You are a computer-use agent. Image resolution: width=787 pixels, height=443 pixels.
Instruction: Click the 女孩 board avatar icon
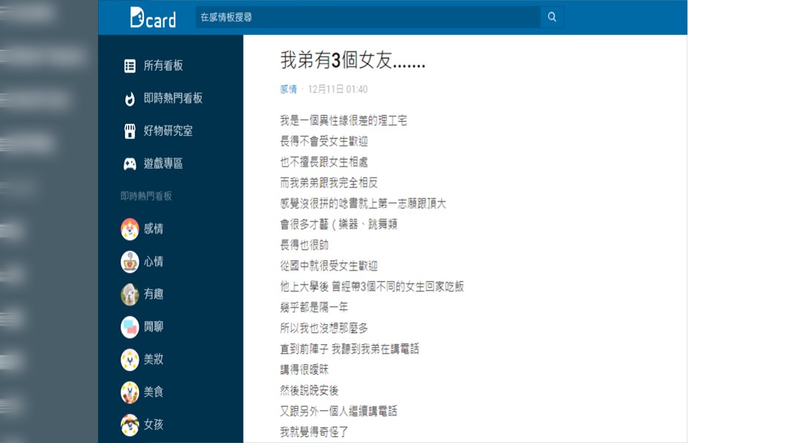click(129, 425)
